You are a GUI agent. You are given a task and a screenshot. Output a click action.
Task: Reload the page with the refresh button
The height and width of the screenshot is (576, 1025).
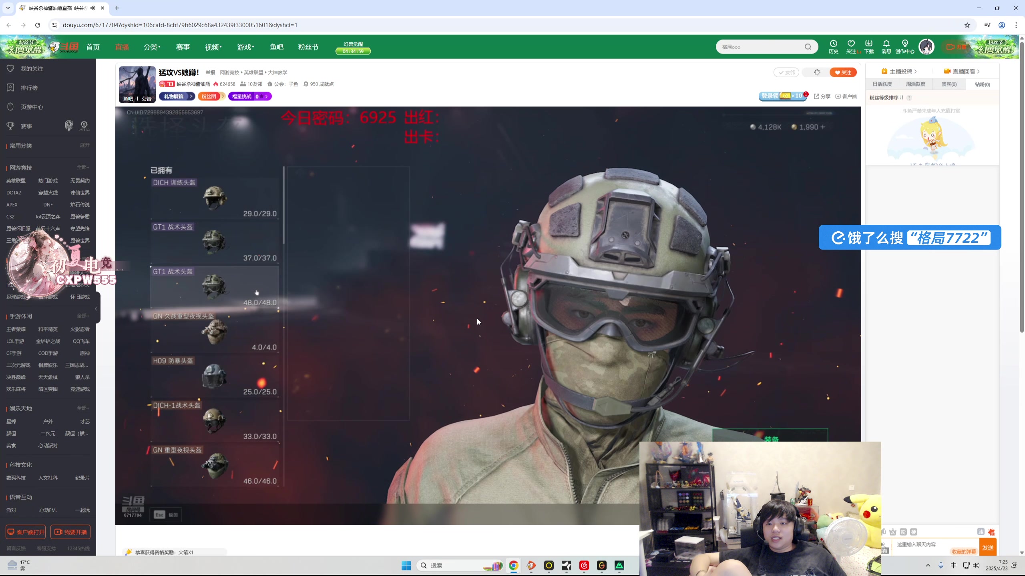click(x=38, y=25)
